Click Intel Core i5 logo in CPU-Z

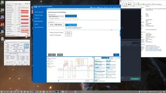pyautogui.click(x=26, y=46)
